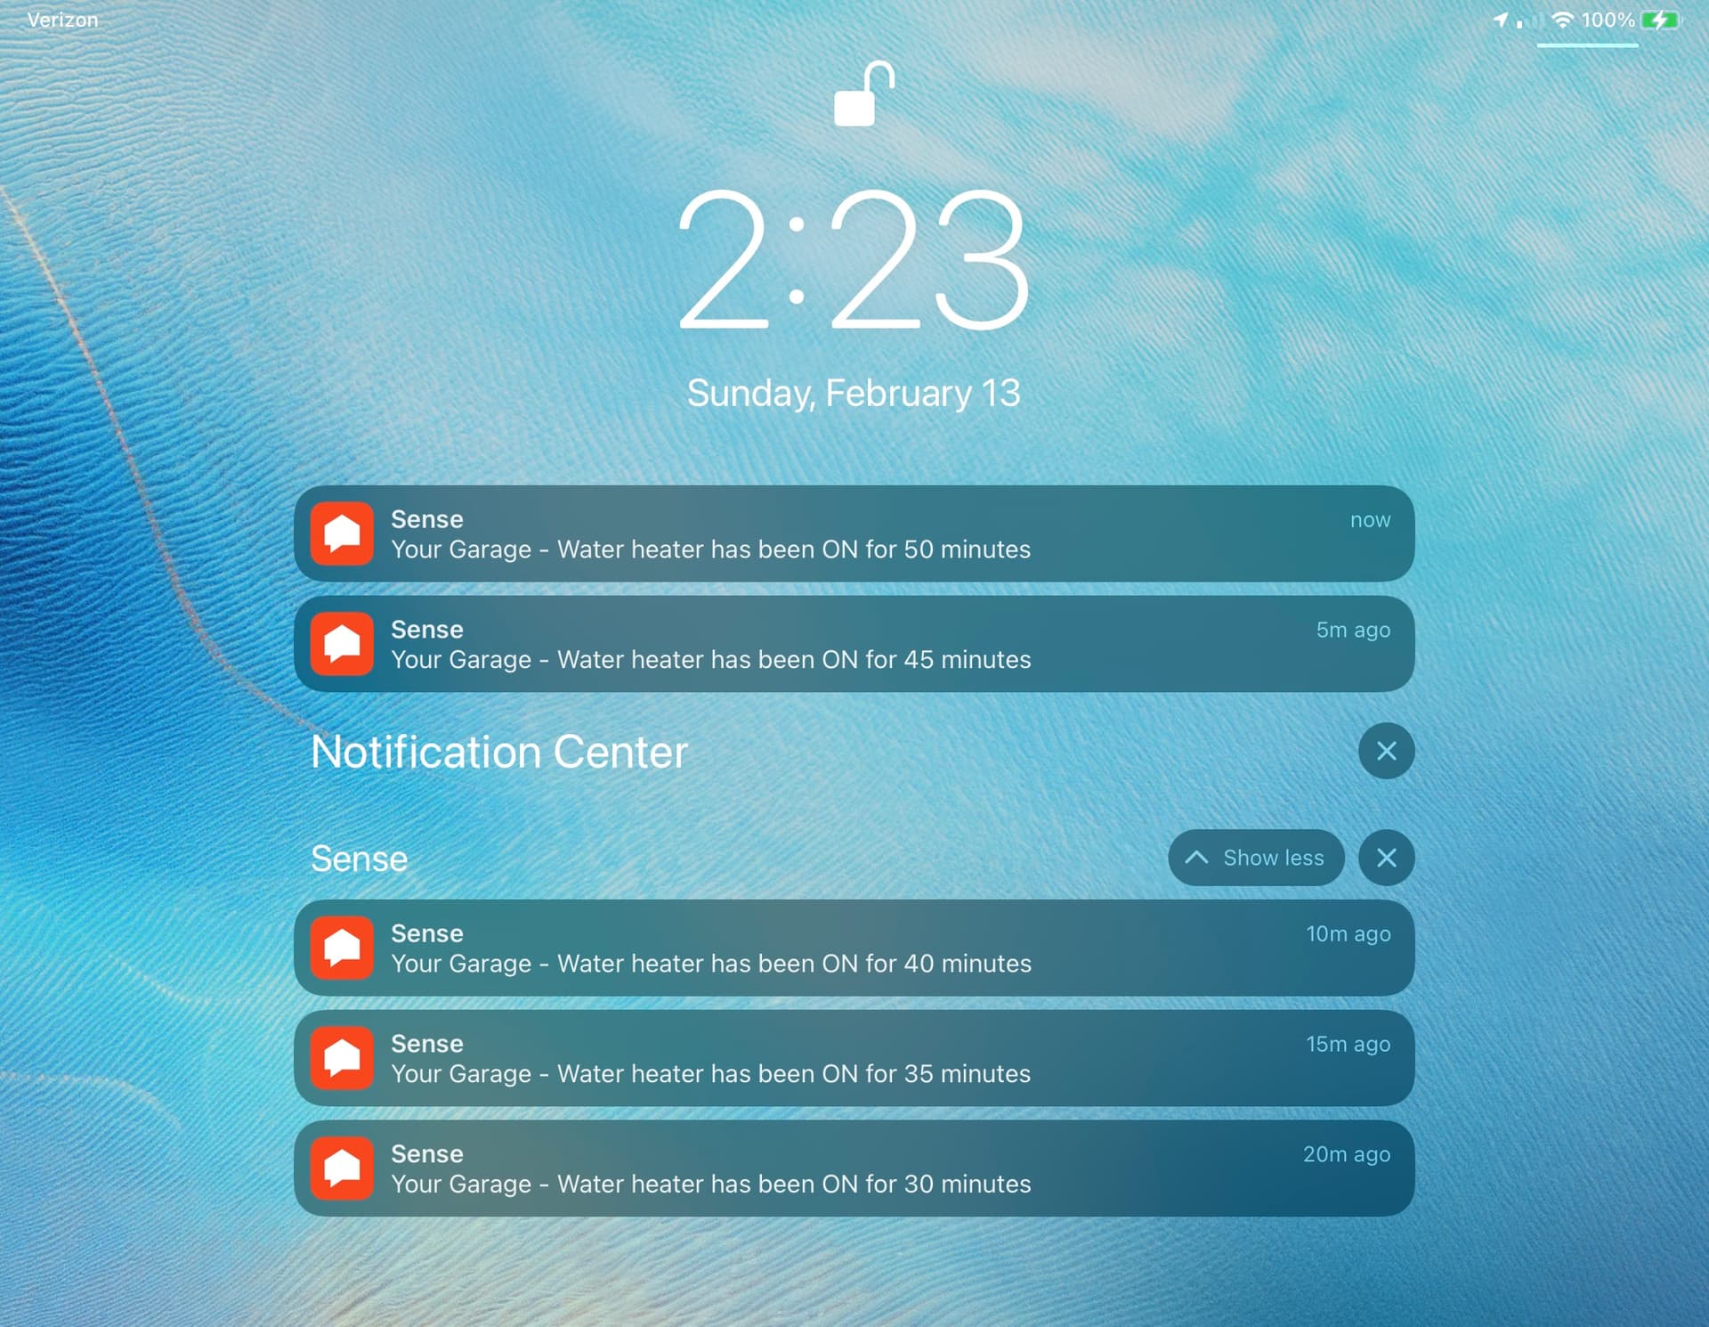This screenshot has width=1709, height=1327.
Task: Tap the Sunday, February 13 date
Action: pos(854,394)
